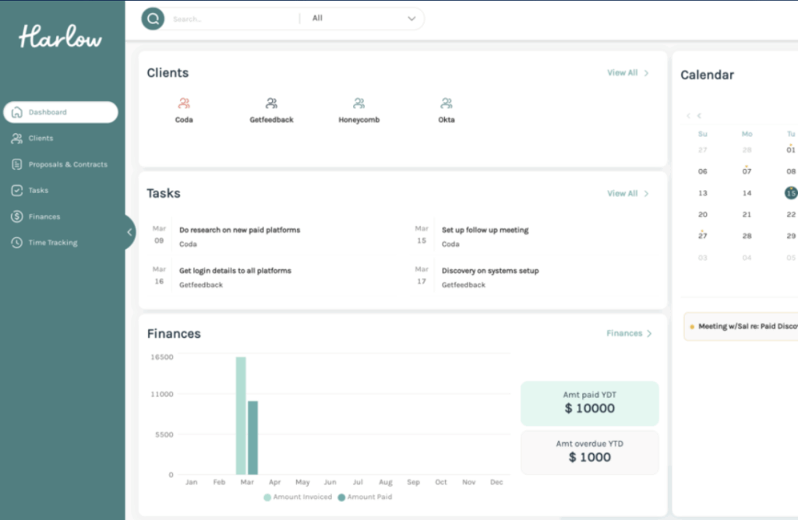Select calendar date 01

[x=790, y=150]
